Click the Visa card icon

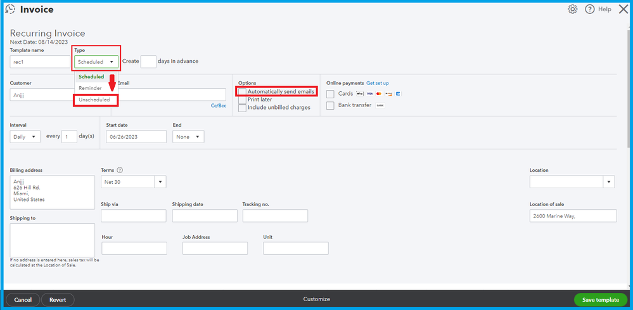(369, 94)
